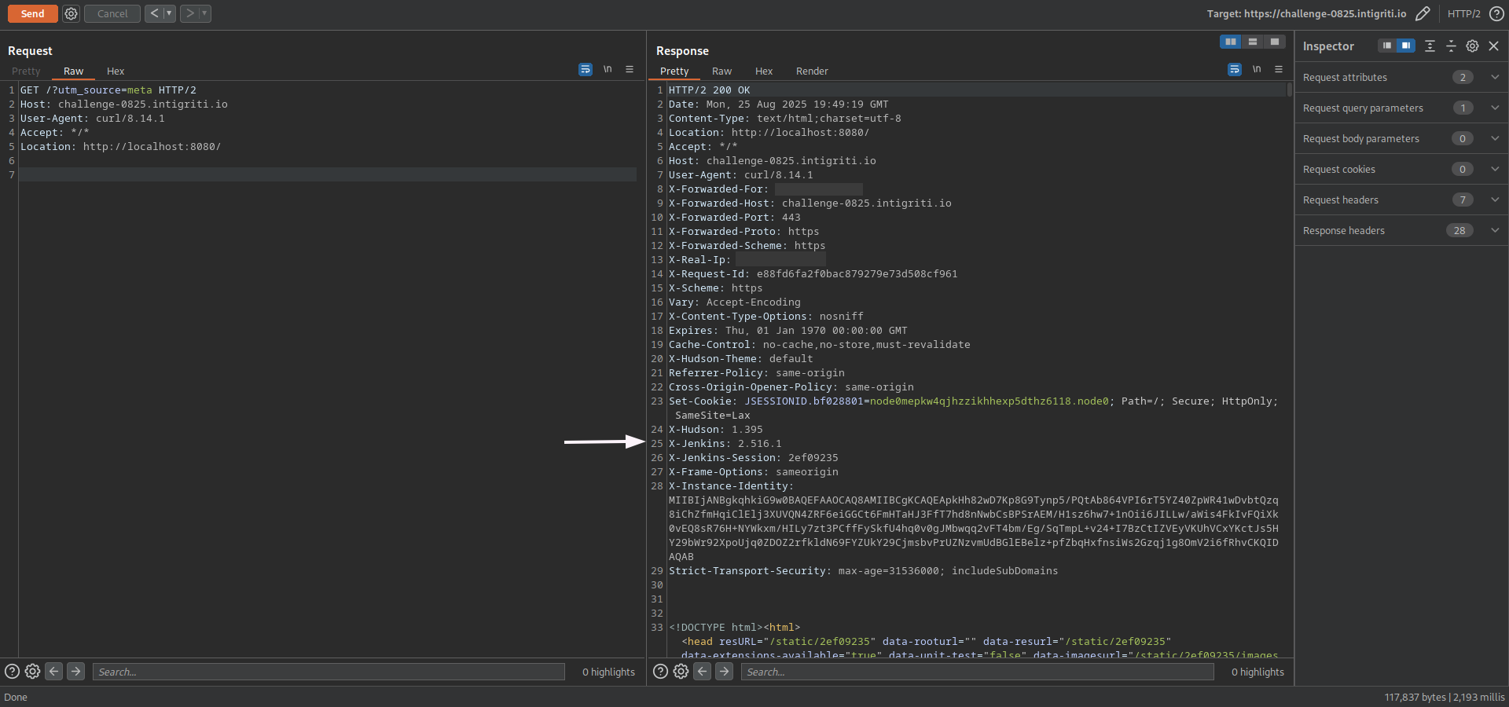This screenshot has width=1509, height=707.
Task: Set top/bottom request/response layout
Action: [x=1253, y=42]
